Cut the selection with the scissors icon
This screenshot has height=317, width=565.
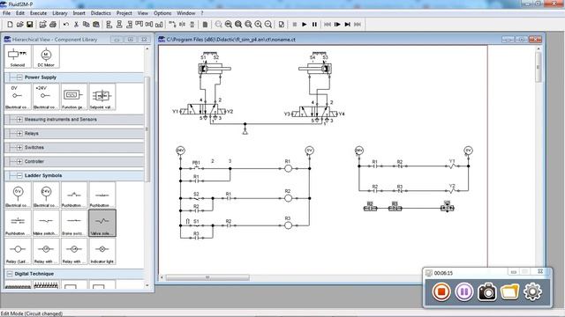(76, 25)
